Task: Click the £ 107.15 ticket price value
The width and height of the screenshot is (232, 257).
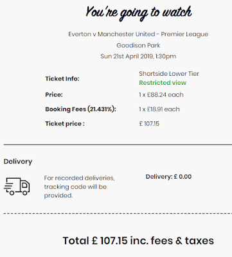Action: (149, 124)
